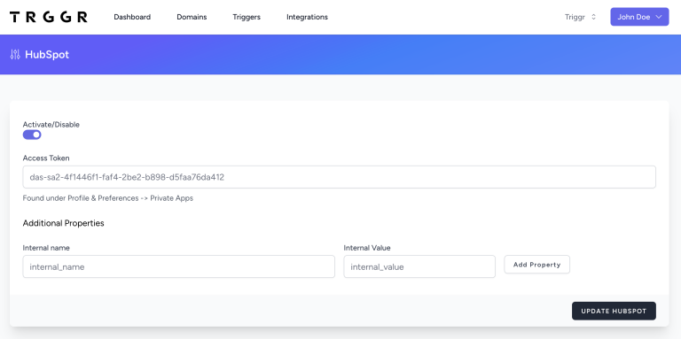681x339 pixels.
Task: Click the sliders icon beside HubSpot
Action: (15, 55)
